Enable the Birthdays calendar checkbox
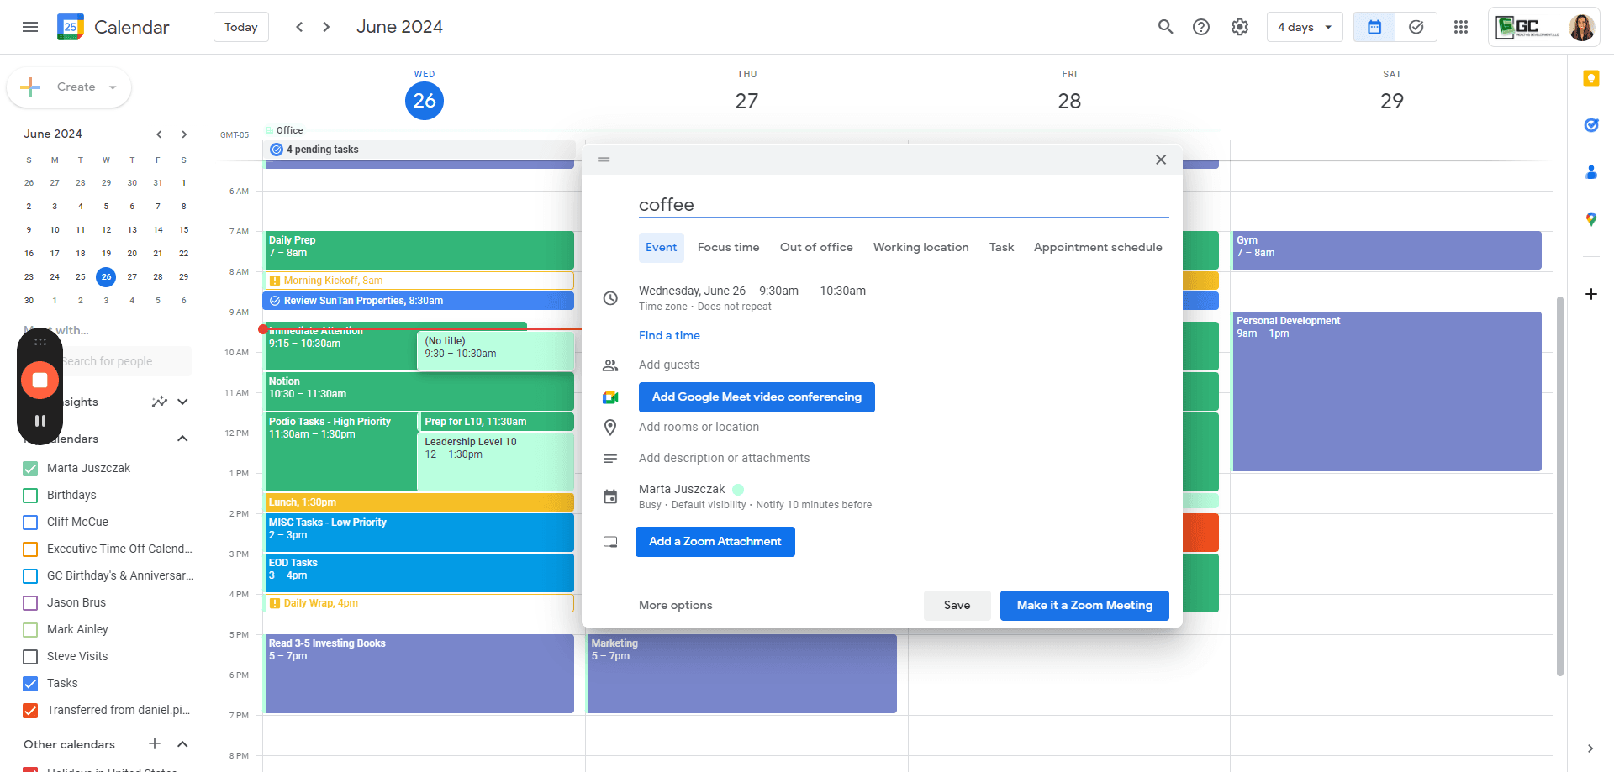The height and width of the screenshot is (772, 1614). point(30,495)
